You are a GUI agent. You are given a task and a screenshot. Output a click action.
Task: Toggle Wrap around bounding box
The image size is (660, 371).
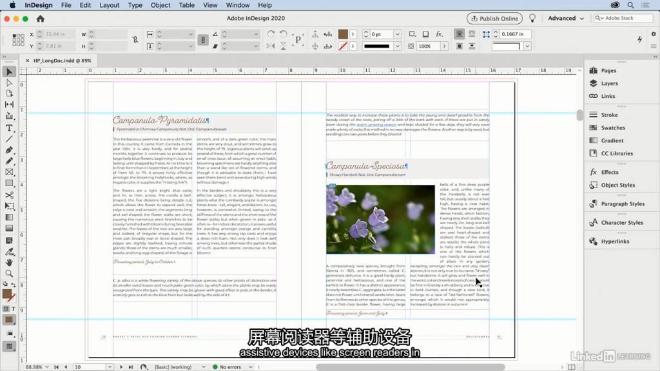472,34
